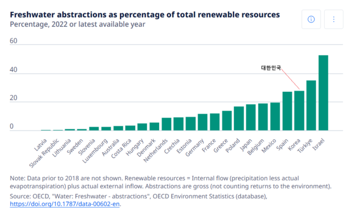This screenshot has height=213, width=351.
Task: Click the 40 y-axis value
Action: [x=13, y=70]
